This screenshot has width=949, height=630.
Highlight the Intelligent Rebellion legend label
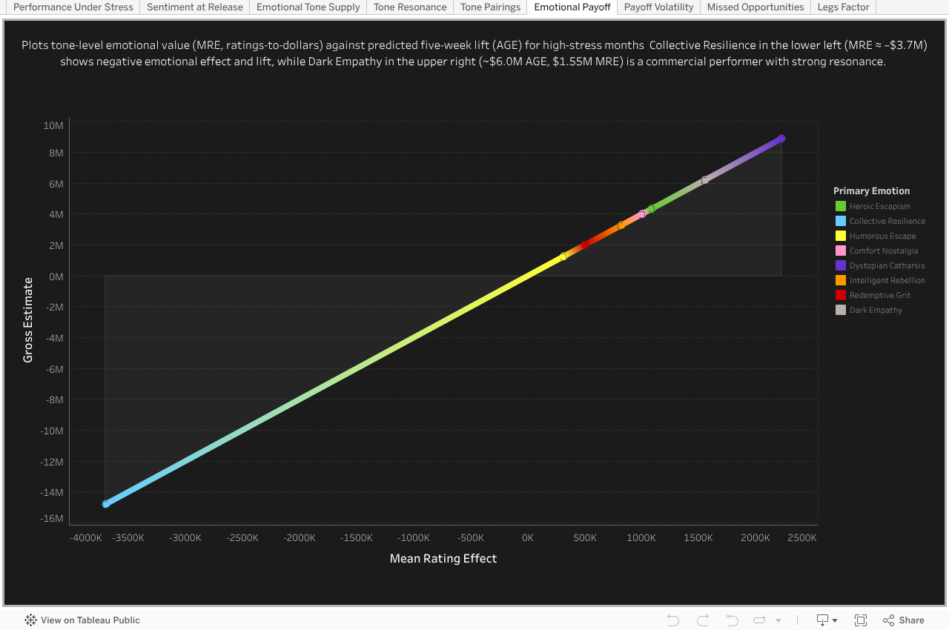tap(887, 280)
